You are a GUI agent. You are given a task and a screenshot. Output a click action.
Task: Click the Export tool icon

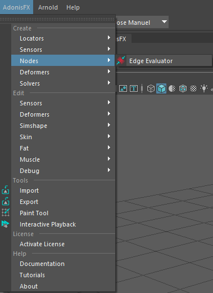click(6, 201)
